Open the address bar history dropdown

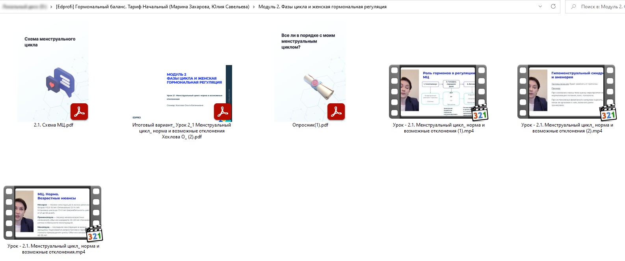click(540, 6)
